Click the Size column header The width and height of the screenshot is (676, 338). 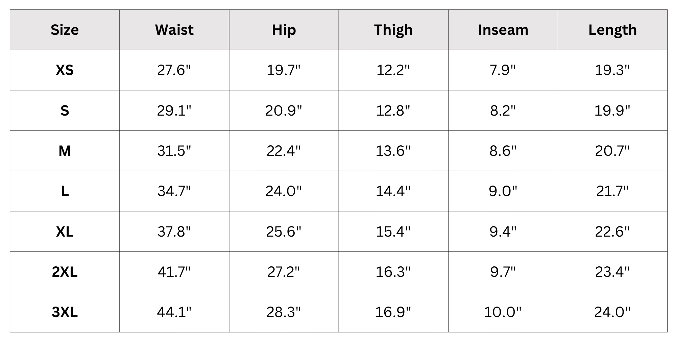click(65, 30)
